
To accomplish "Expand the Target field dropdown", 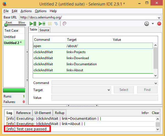I will pyautogui.click(x=108, y=90).
